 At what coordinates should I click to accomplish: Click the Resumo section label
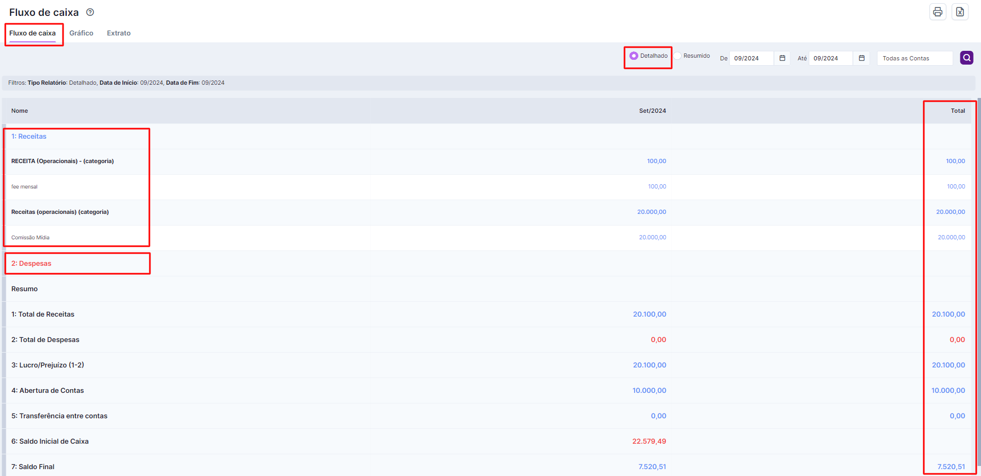pos(24,289)
